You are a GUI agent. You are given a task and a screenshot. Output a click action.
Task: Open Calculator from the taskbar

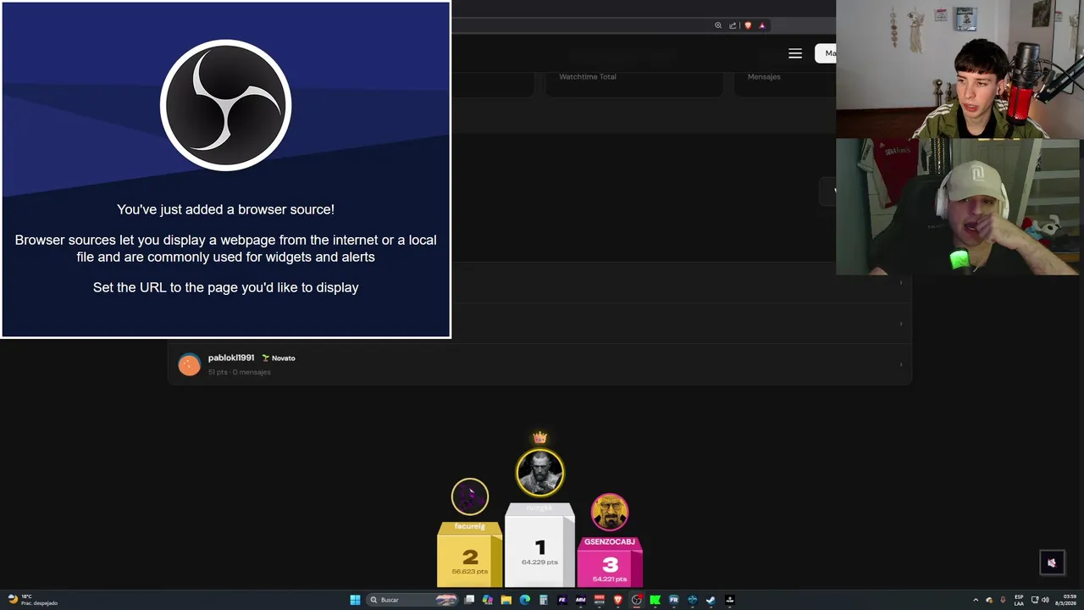pos(544,600)
